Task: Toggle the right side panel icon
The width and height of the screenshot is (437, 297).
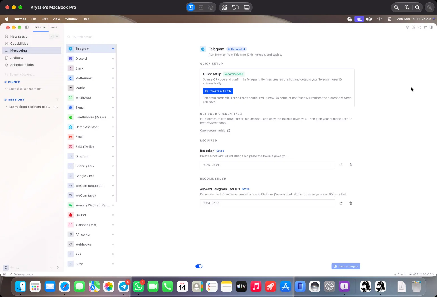Action: [x=431, y=27]
